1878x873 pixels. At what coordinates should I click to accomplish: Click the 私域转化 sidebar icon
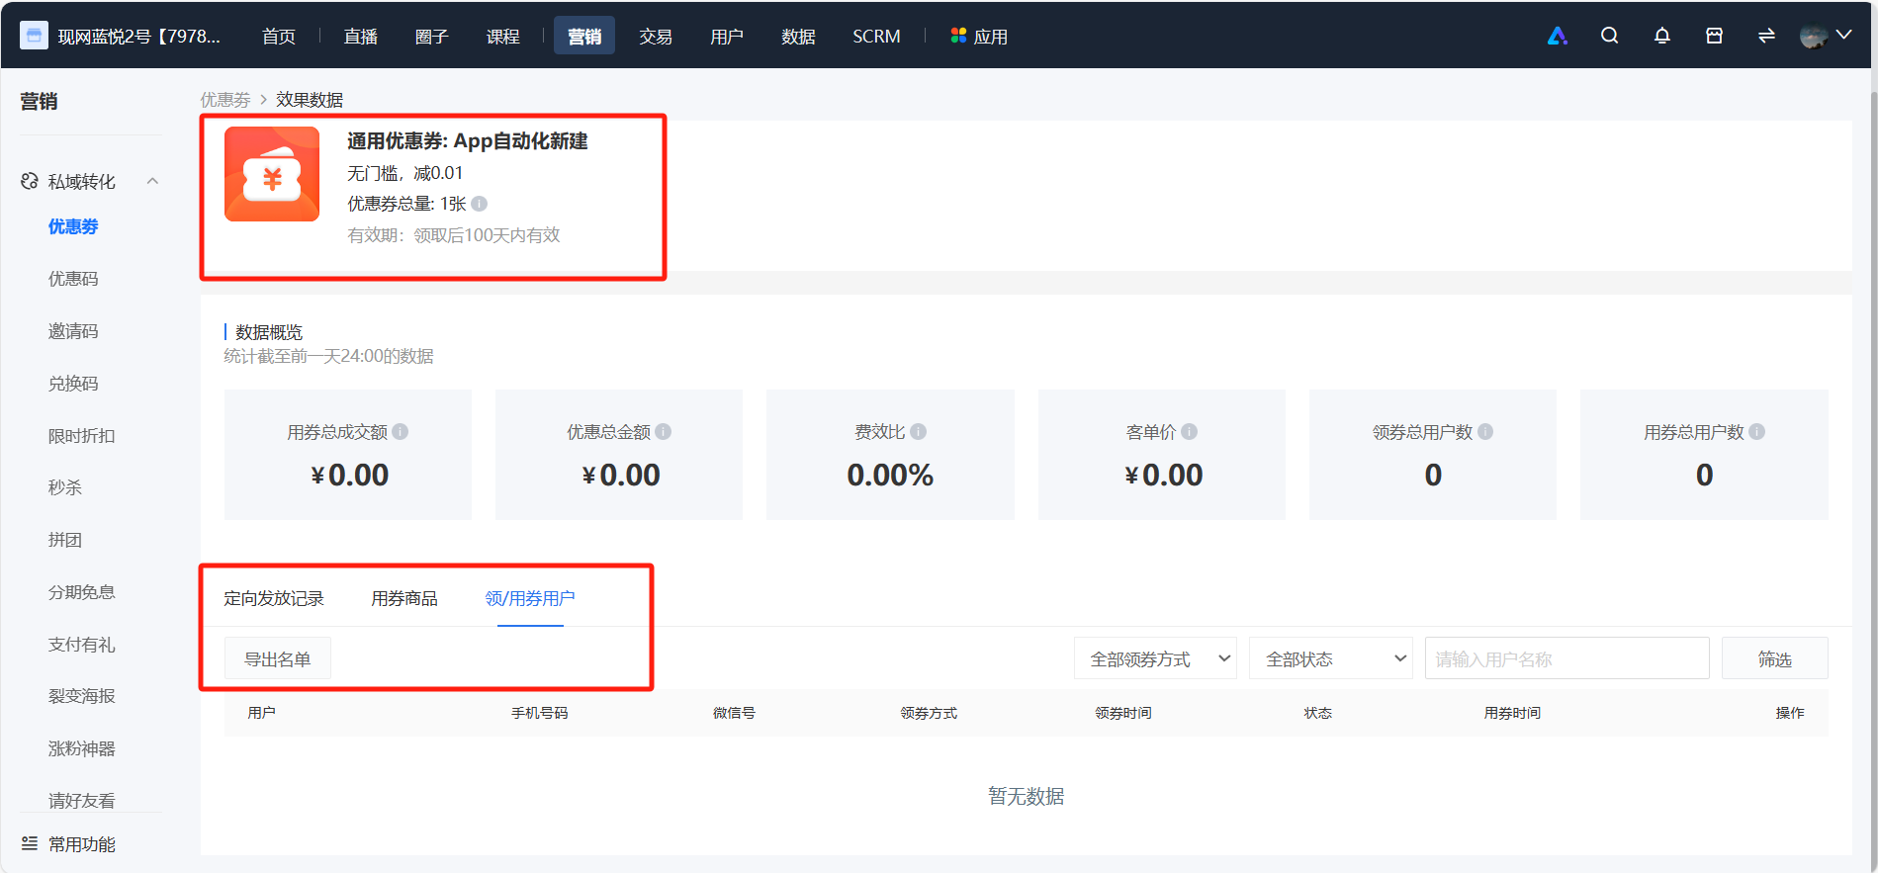[30, 182]
